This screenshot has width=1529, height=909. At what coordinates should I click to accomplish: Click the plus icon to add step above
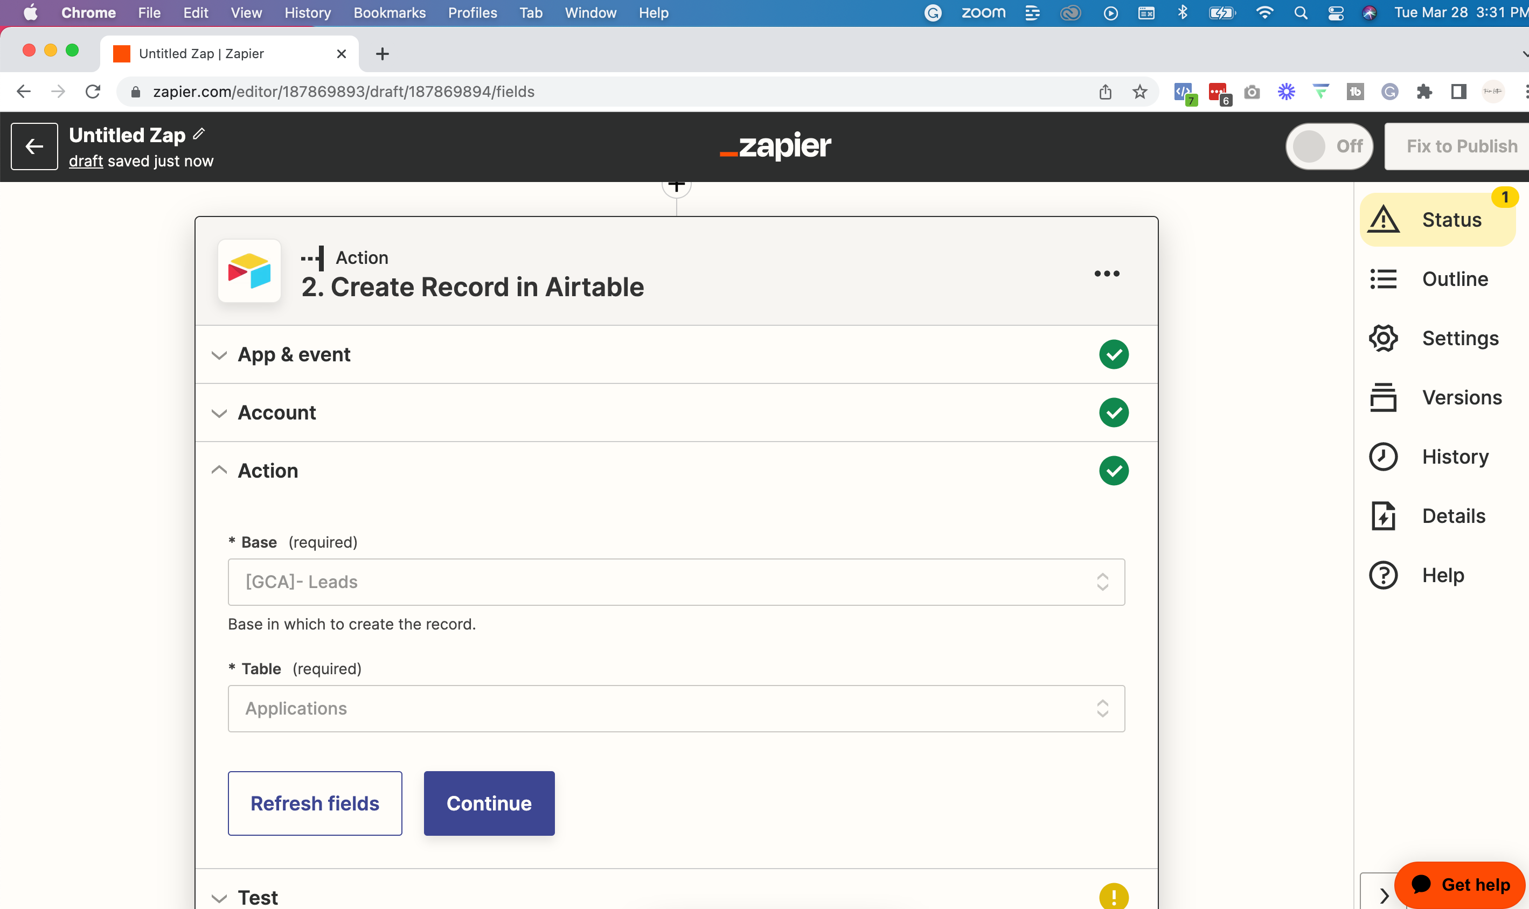point(677,186)
